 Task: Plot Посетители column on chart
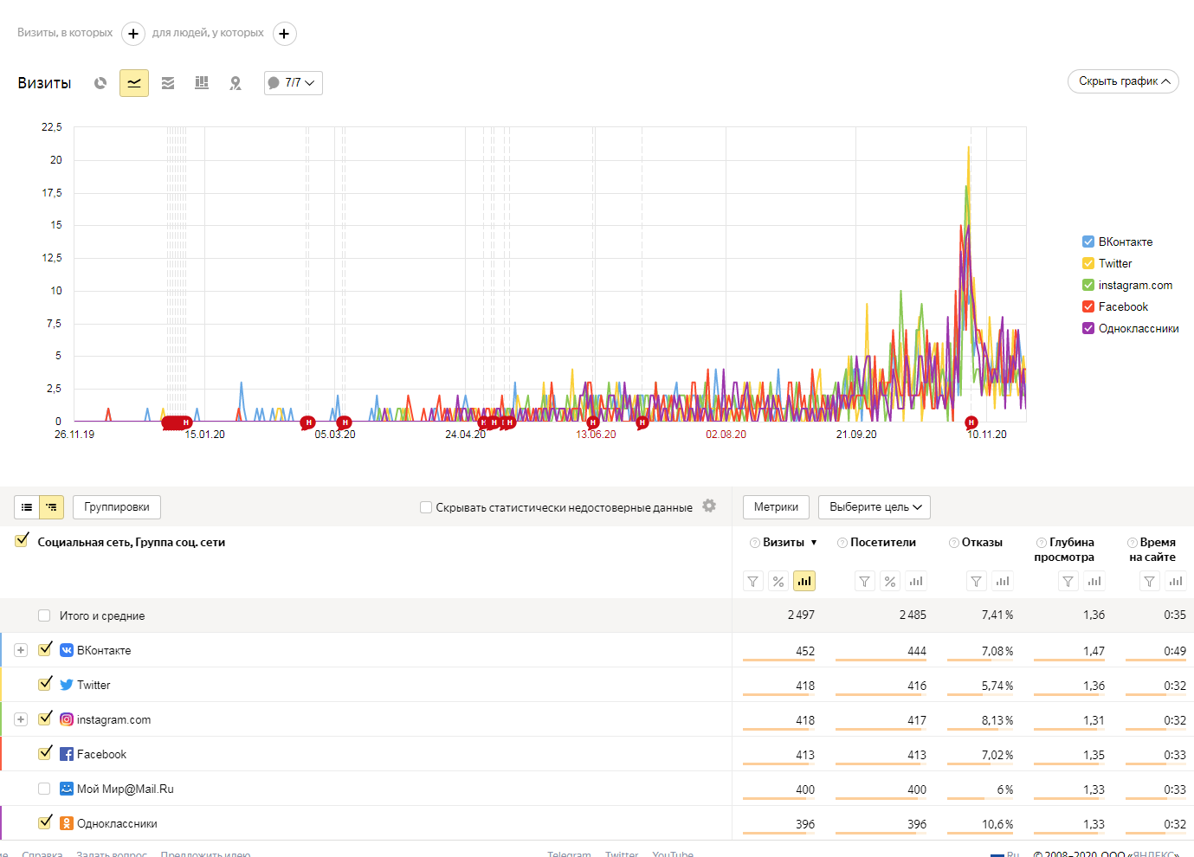click(916, 581)
